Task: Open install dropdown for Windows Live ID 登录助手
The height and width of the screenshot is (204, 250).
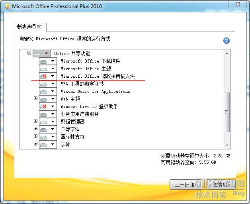Action: (x=48, y=106)
